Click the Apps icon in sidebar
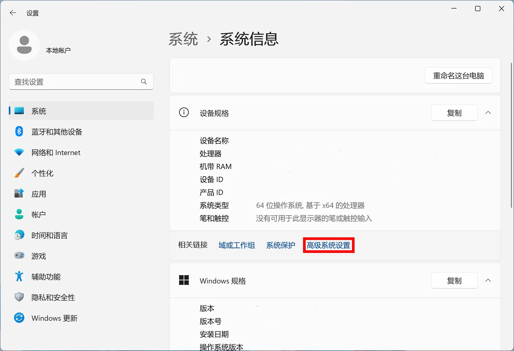The image size is (514, 351). pyautogui.click(x=19, y=194)
